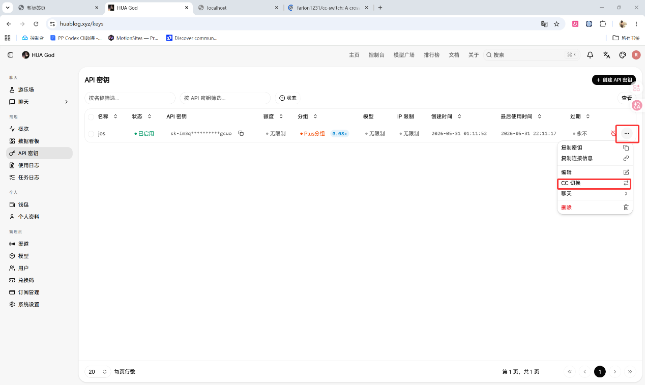Choose edit in the context menu
Screen dimensions: 645x385
click(595, 172)
